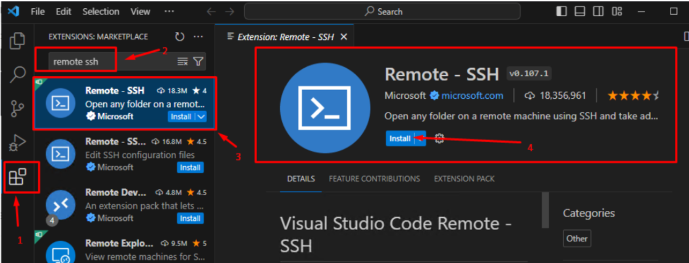Click the v0.107.1 version badge

coord(529,74)
